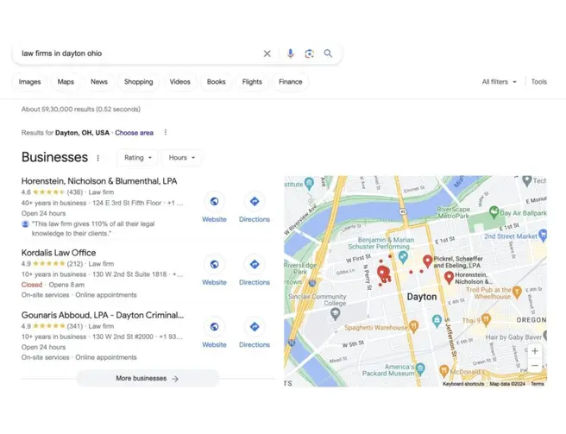Click Troll Pub at the Wheelhouse marker
The height and width of the screenshot is (434, 566).
[517, 292]
